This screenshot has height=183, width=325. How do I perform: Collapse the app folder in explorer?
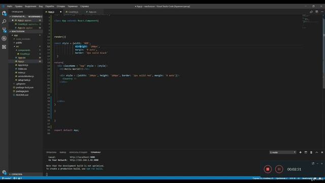pos(25,35)
